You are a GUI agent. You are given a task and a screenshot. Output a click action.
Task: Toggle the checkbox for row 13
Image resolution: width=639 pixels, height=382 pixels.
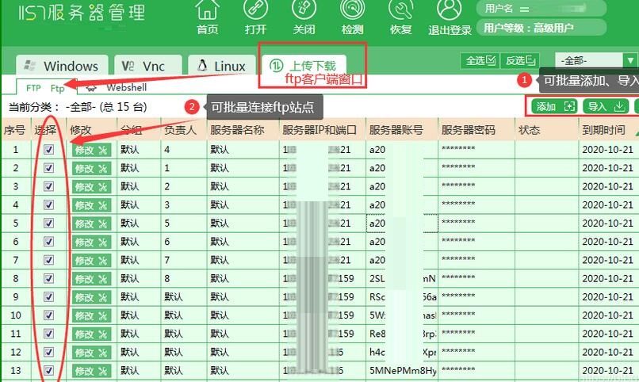click(x=48, y=370)
